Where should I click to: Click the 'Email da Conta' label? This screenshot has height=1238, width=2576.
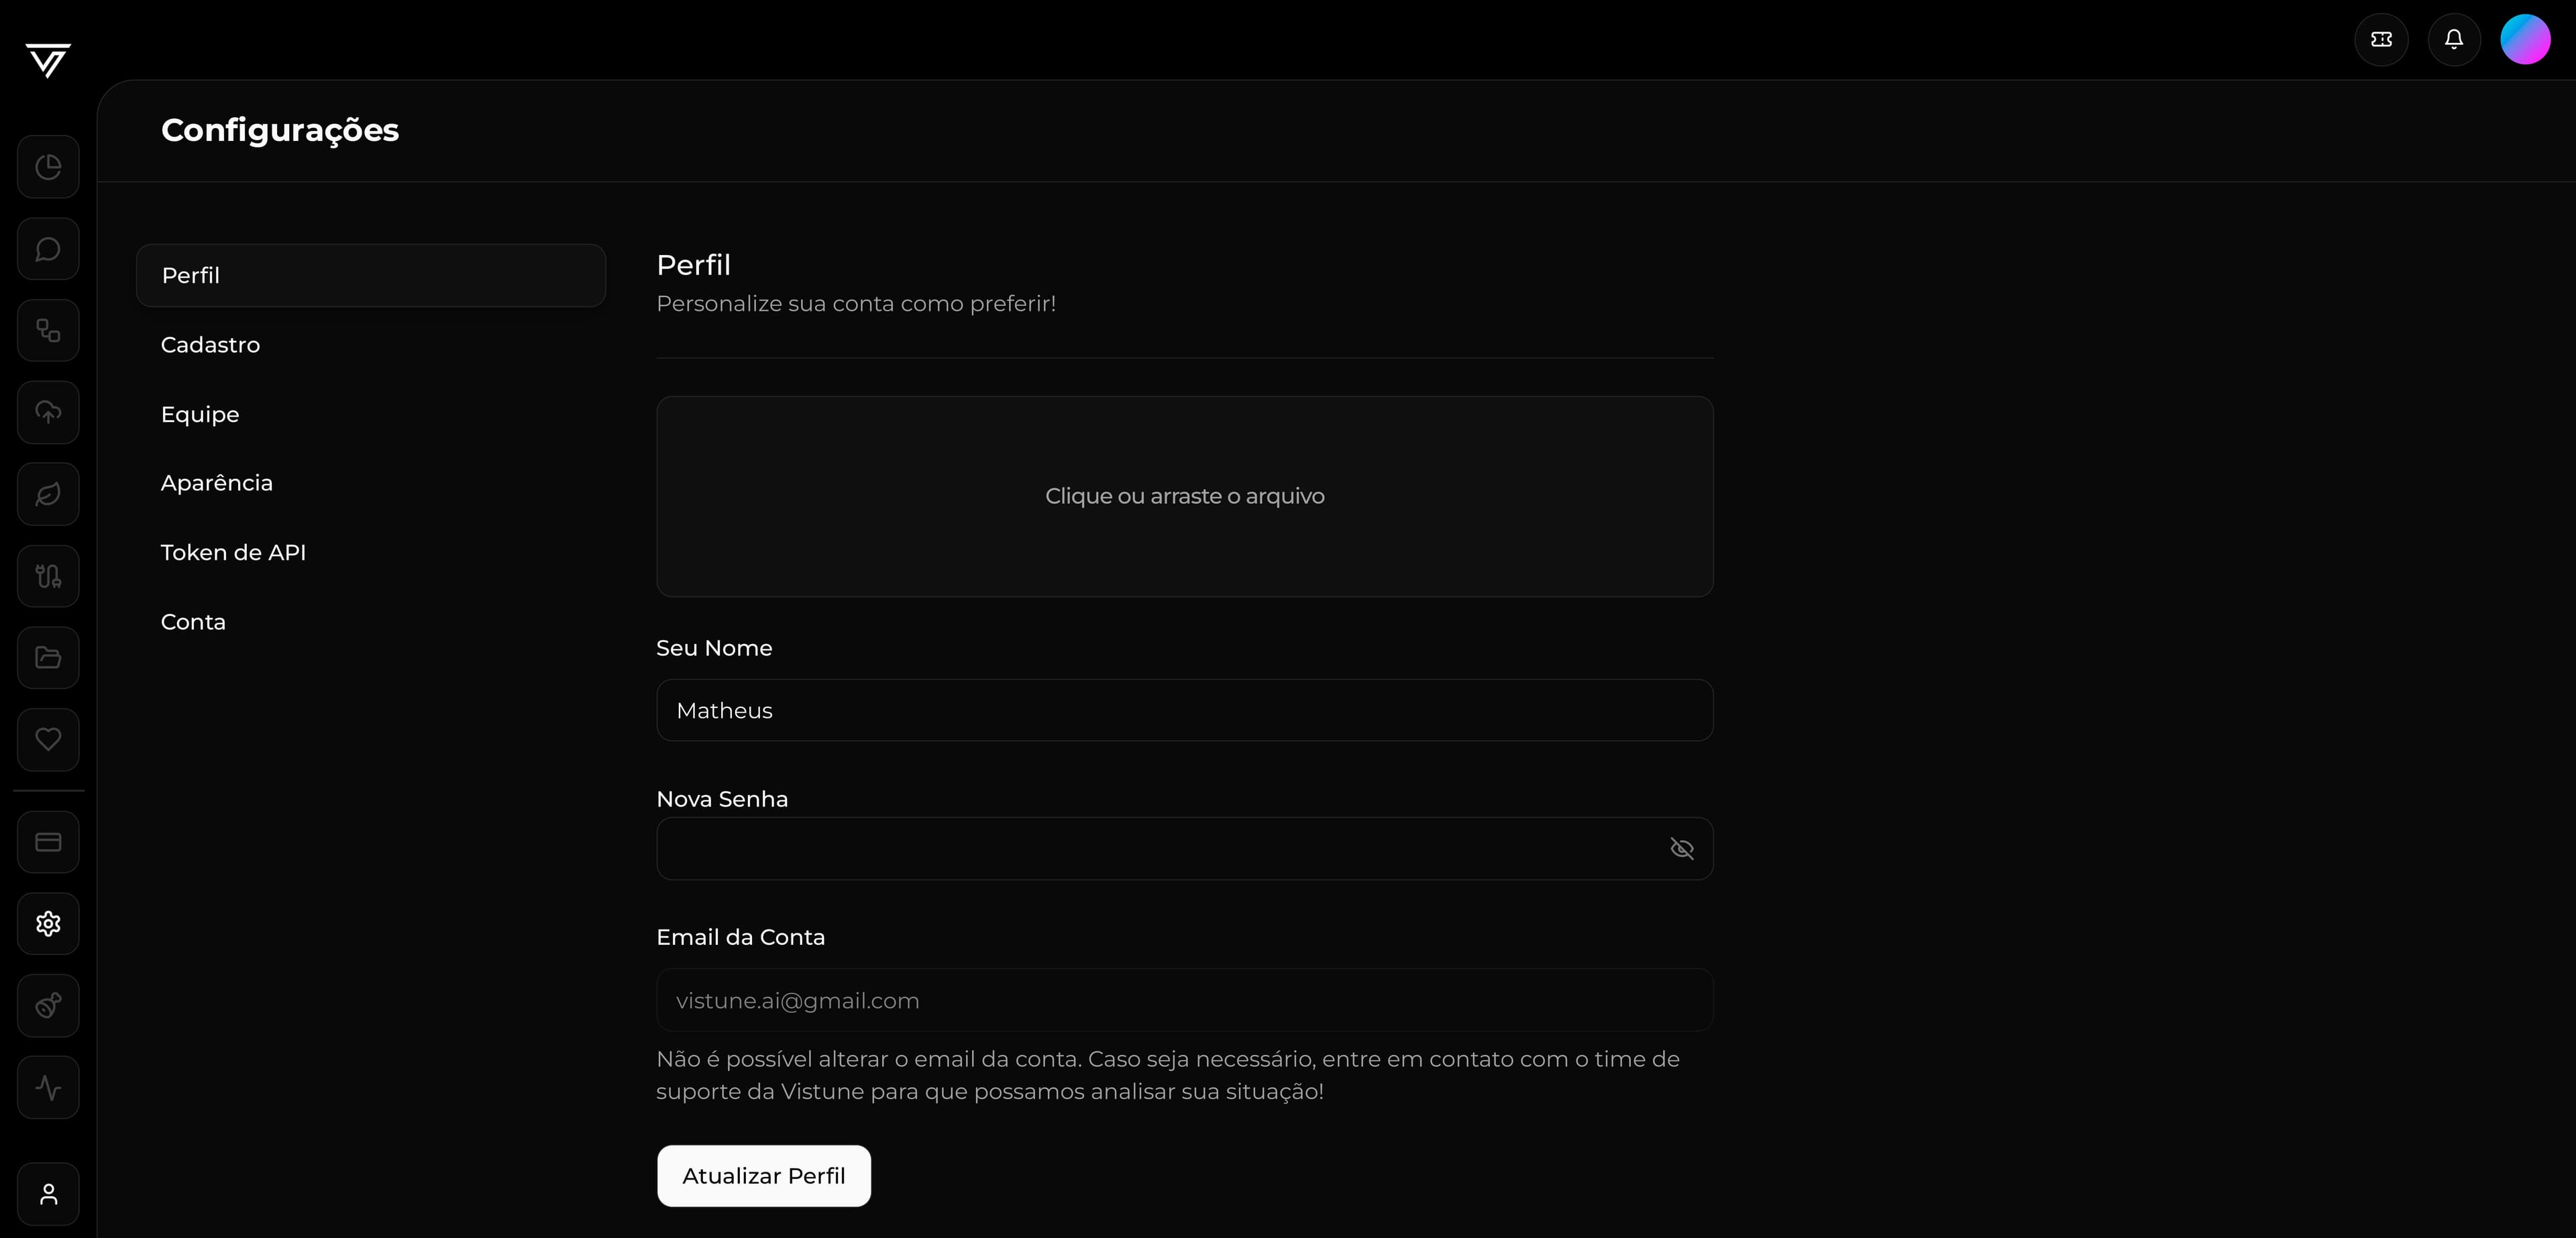740,937
